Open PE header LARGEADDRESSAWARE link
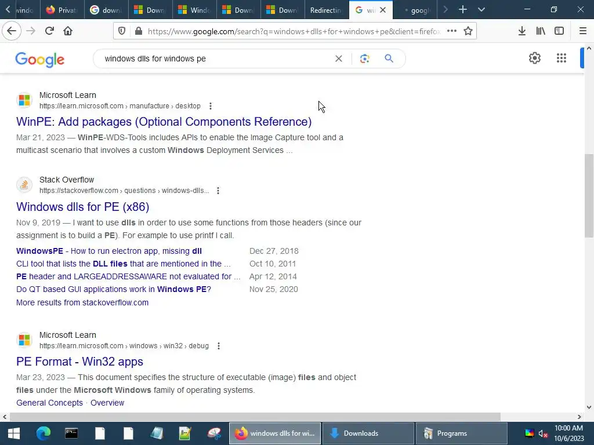Image resolution: width=594 pixels, height=445 pixels. pyautogui.click(x=128, y=276)
